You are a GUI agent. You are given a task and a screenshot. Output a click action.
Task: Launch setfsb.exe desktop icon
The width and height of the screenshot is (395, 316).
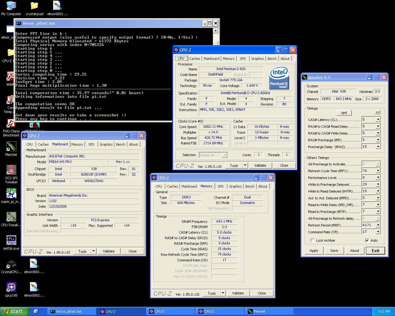pos(11,243)
